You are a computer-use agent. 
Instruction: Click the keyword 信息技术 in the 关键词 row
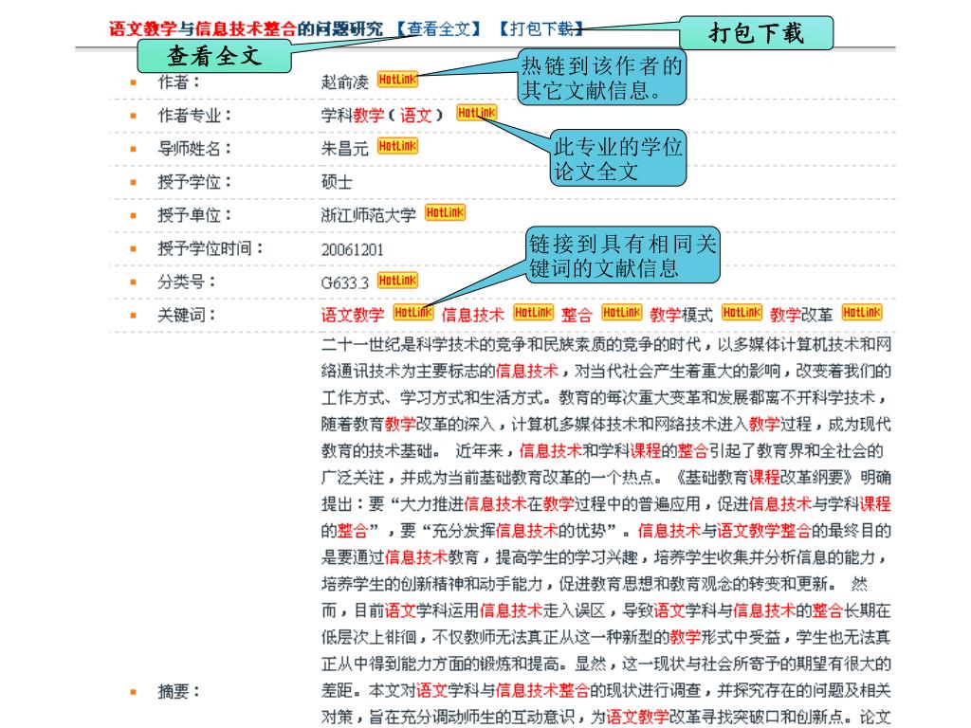click(473, 315)
